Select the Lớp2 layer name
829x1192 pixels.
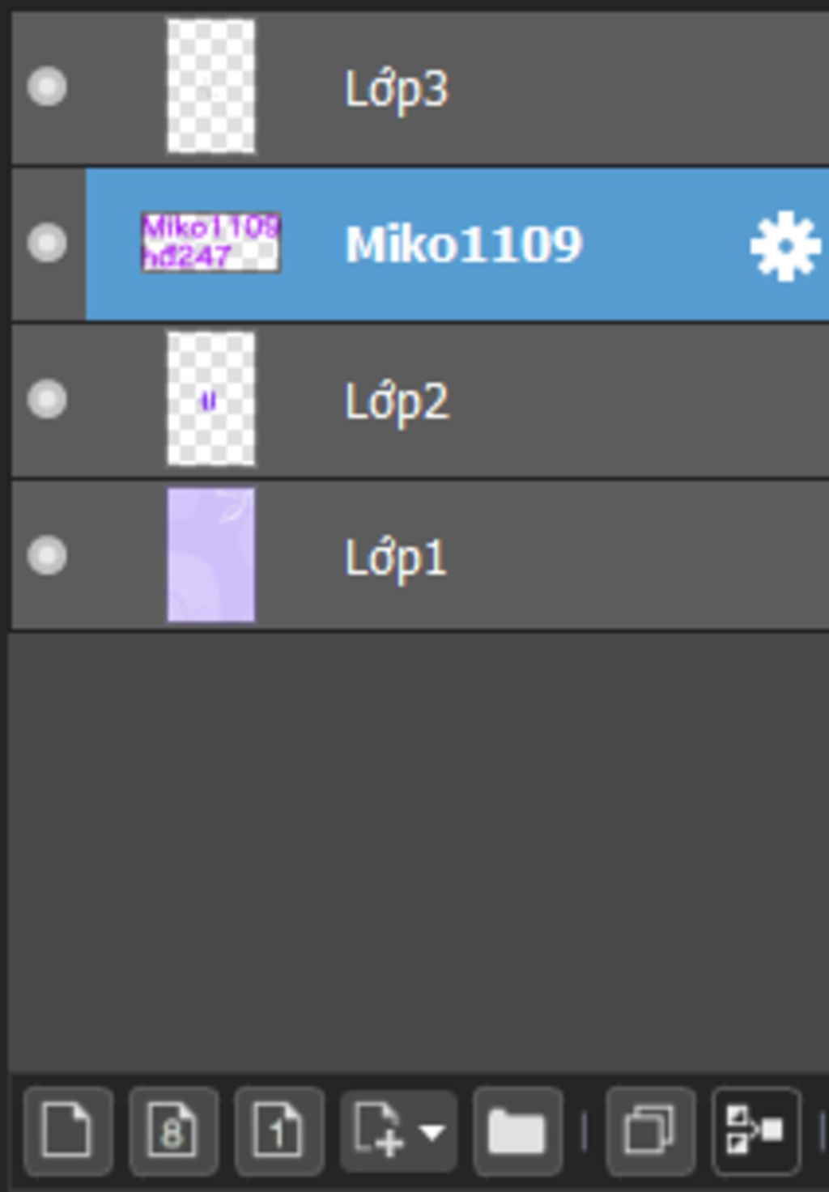point(396,402)
